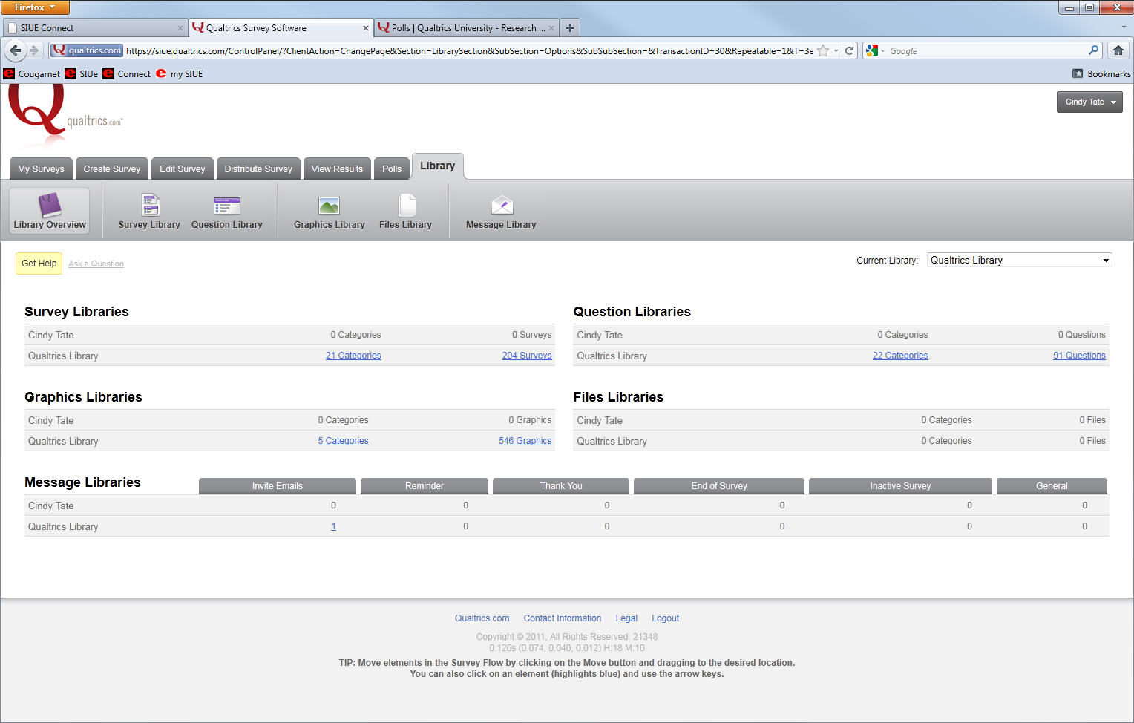1134x723 pixels.
Task: Open the Files Library icon
Action: coord(406,205)
